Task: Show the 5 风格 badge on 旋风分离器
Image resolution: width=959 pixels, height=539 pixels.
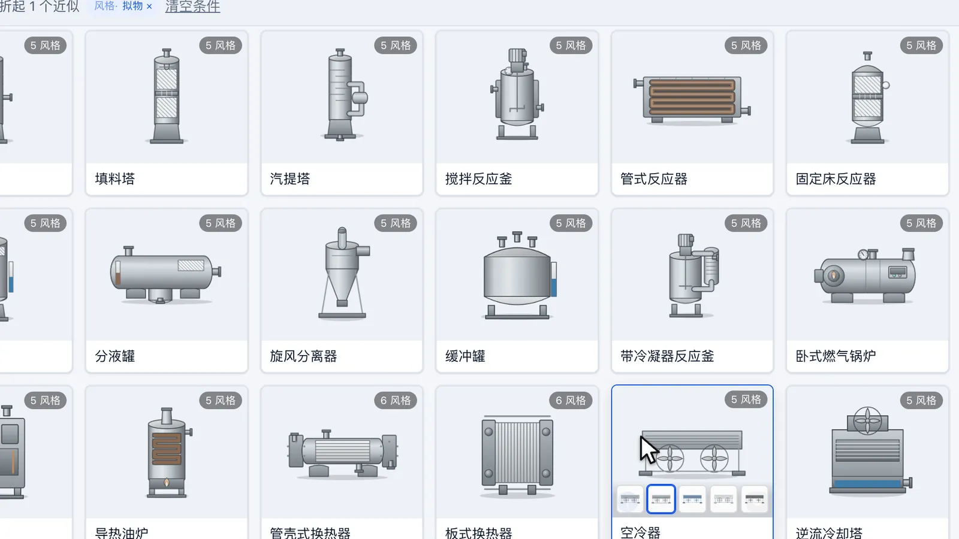Action: [396, 223]
